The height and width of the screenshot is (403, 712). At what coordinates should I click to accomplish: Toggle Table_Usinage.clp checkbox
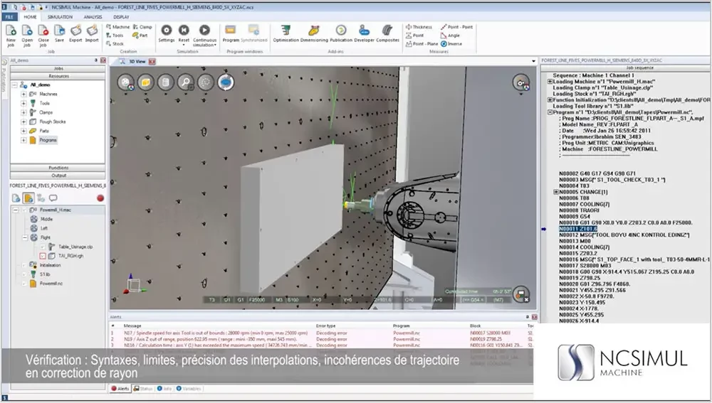43,247
